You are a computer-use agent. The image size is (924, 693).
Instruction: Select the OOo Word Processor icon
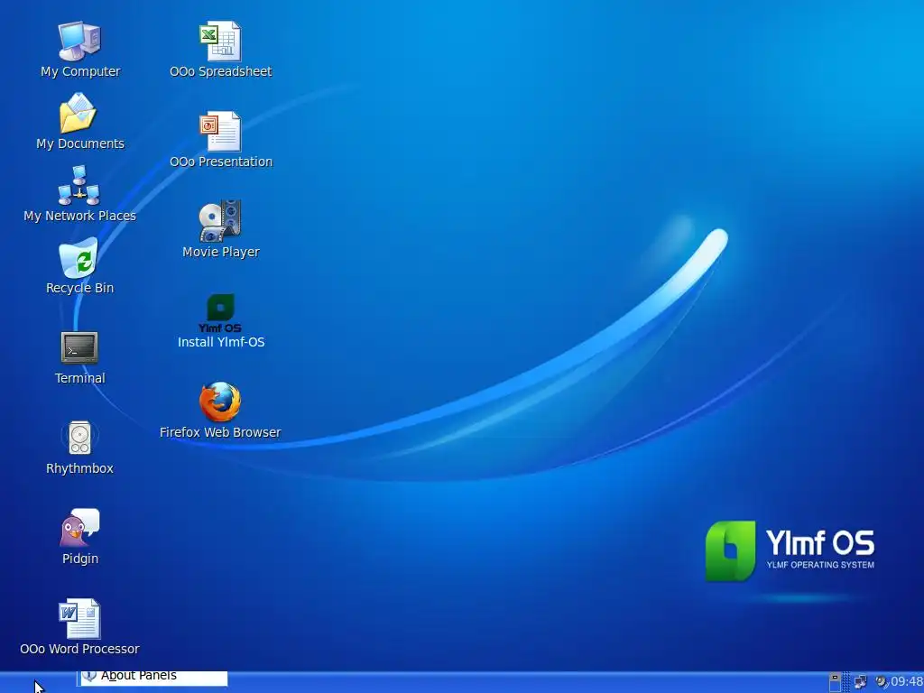tap(79, 619)
